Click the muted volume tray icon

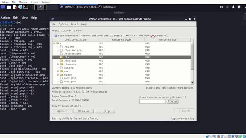pyautogui.click(x=228, y=7)
